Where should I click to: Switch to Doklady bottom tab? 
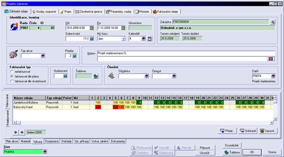67,141
